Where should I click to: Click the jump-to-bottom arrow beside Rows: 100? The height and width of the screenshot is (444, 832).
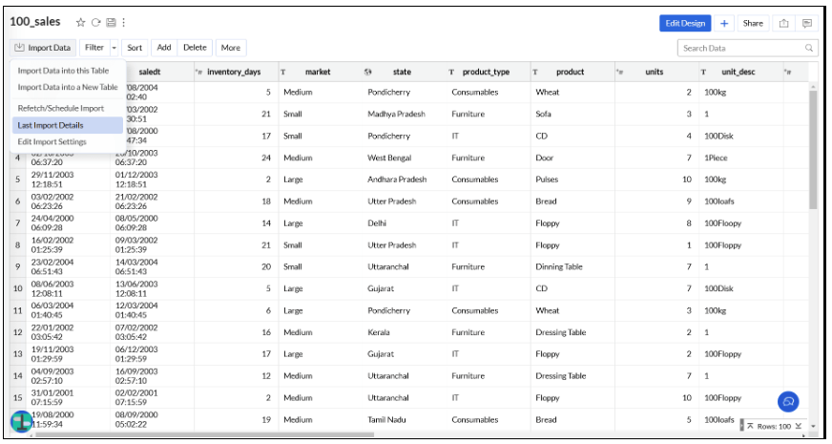pyautogui.click(x=798, y=426)
